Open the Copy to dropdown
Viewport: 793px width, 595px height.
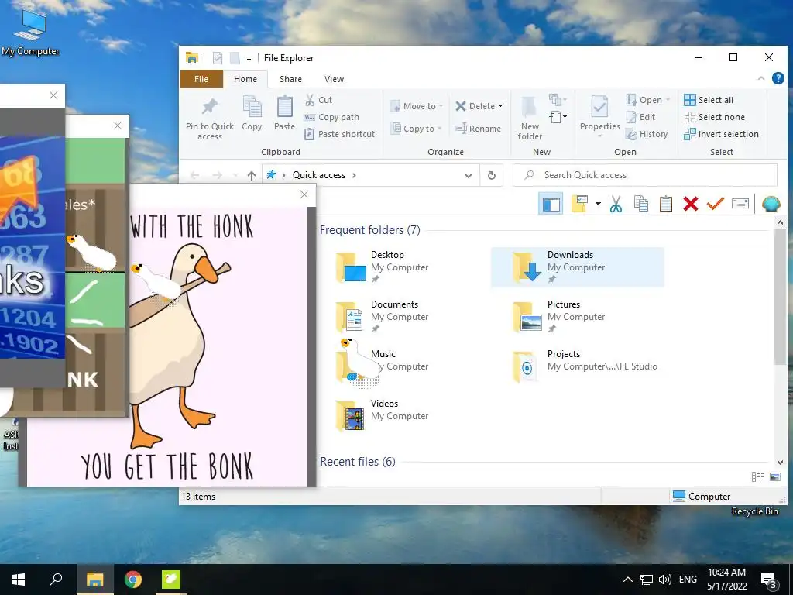(416, 129)
